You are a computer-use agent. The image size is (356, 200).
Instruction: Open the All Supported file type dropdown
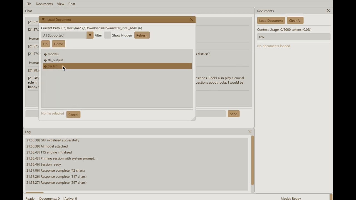[67, 35]
